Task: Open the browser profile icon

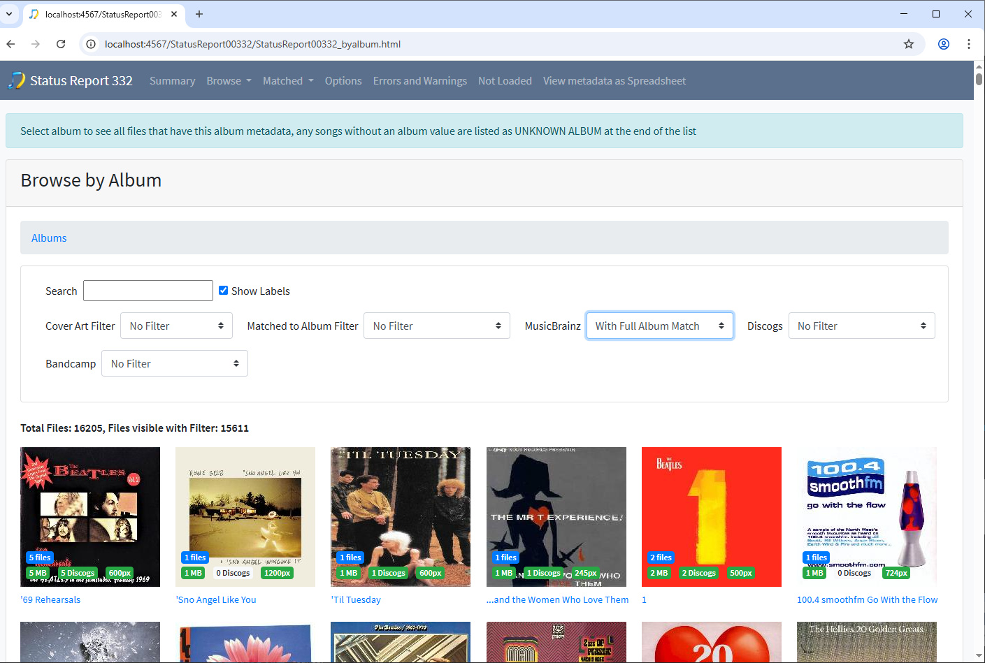Action: tap(944, 44)
